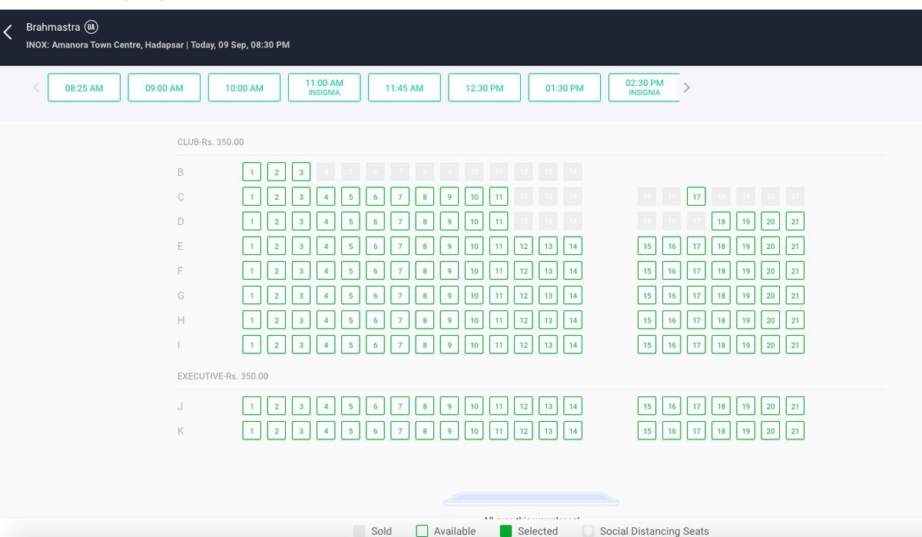The height and width of the screenshot is (537, 922).
Task: Select seat 5 in row C
Action: point(350,197)
